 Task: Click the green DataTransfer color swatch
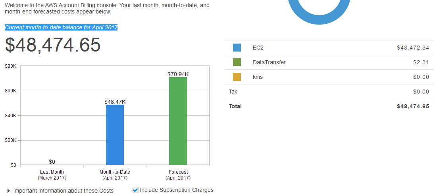tap(237, 62)
